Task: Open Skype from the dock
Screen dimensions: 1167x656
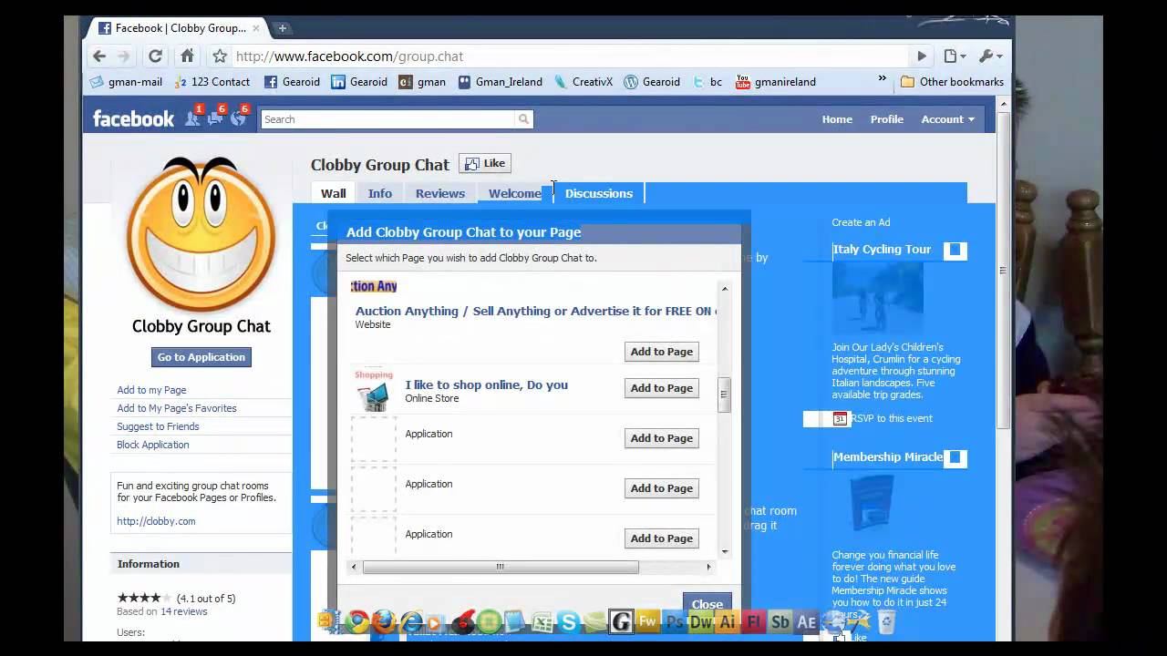Action: (x=569, y=623)
